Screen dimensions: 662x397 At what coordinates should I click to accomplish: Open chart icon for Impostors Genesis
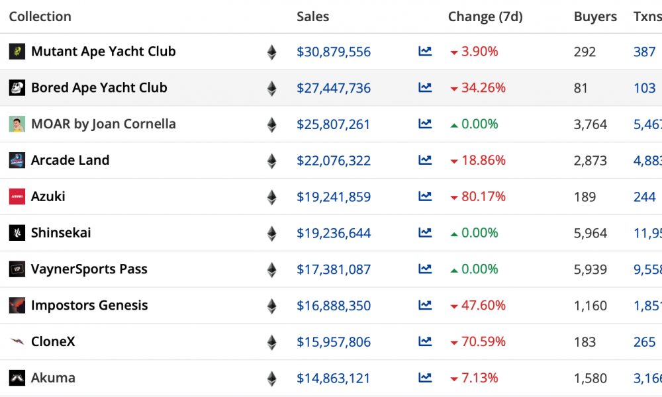pos(425,305)
